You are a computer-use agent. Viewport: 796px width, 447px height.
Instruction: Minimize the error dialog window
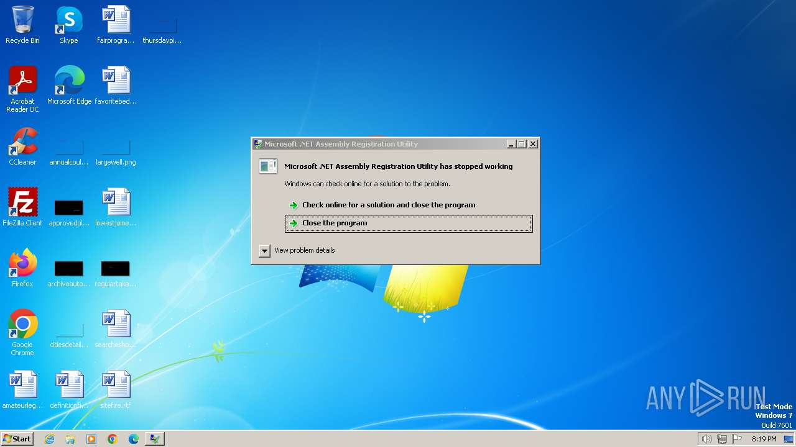511,144
